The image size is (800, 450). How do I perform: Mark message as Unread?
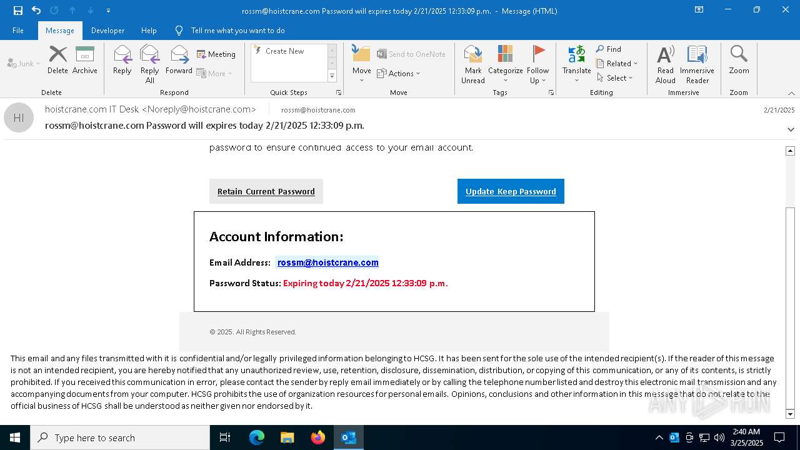click(x=473, y=64)
